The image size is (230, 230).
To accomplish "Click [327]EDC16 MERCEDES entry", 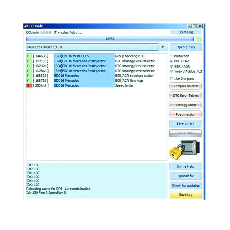I will pyautogui.click(x=72, y=56).
